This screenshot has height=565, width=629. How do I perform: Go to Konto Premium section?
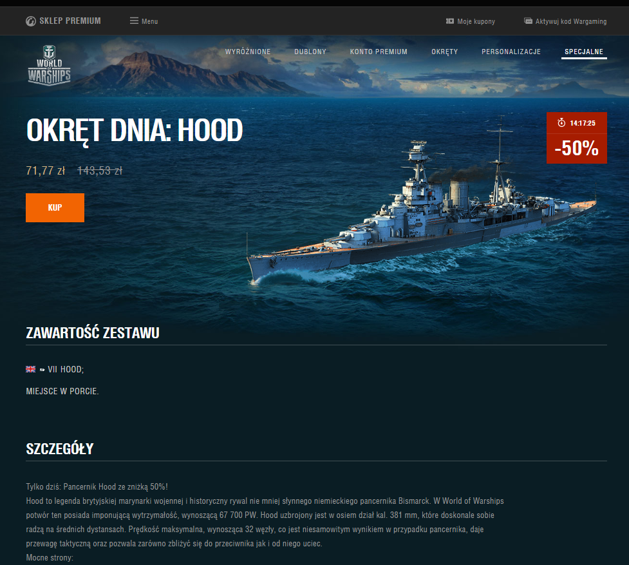[379, 52]
